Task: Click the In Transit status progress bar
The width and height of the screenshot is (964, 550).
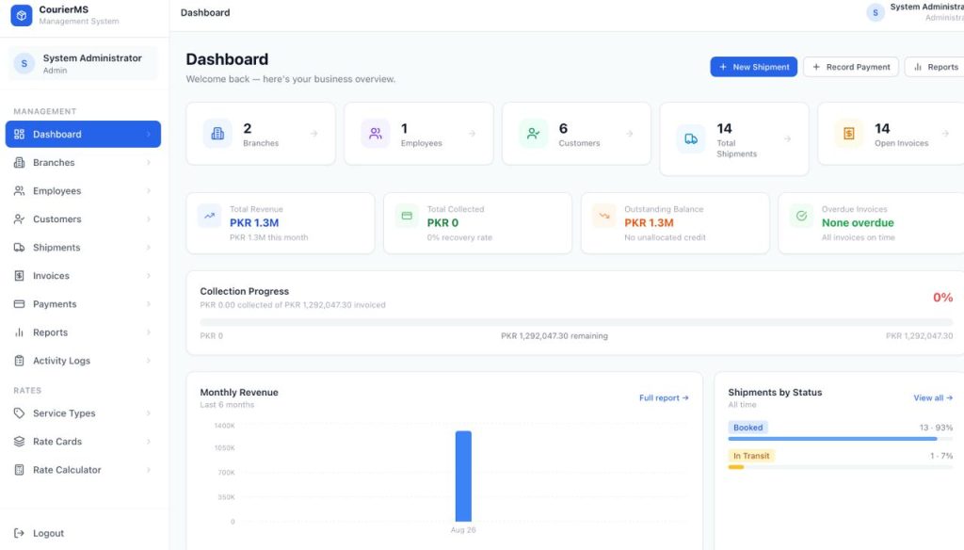Action: tap(841, 467)
